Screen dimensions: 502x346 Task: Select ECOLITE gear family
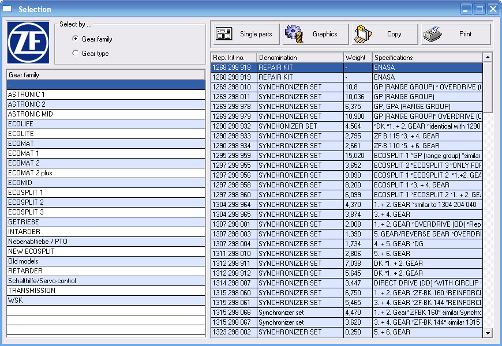click(x=106, y=134)
